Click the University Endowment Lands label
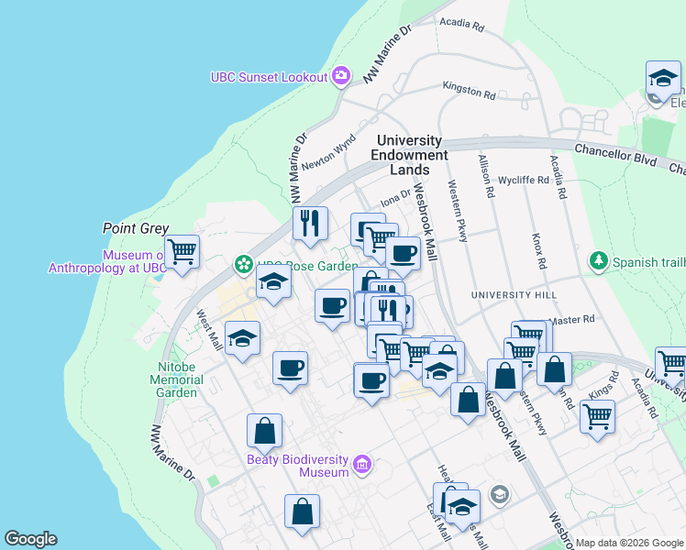The width and height of the screenshot is (686, 550). tap(409, 155)
